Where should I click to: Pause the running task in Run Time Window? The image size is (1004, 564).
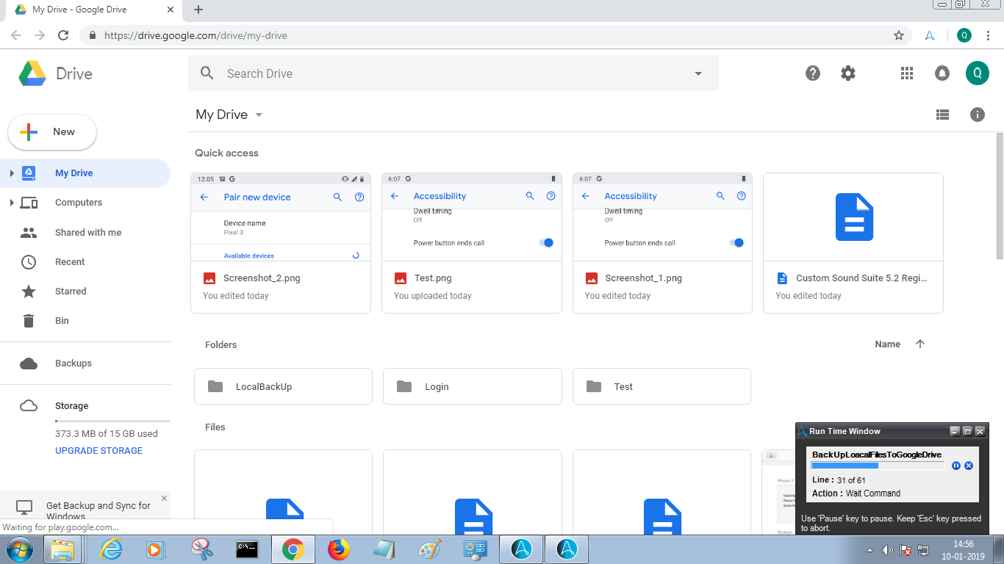(956, 466)
